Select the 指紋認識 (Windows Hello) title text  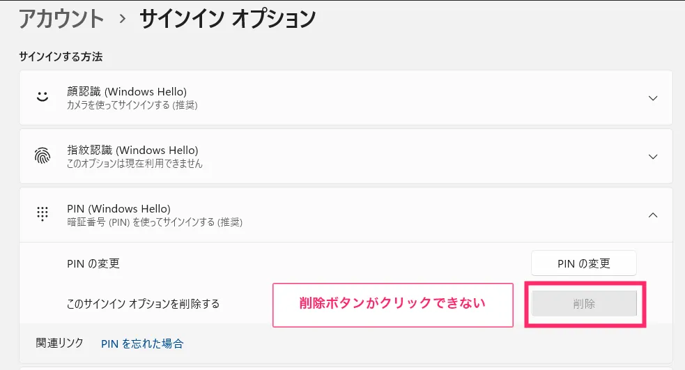click(132, 151)
